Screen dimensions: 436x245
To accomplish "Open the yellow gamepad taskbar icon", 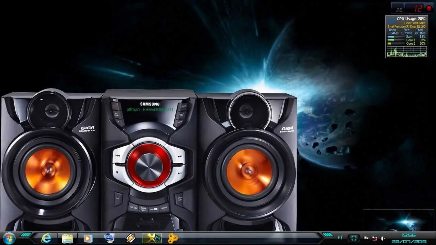I will (x=173, y=238).
